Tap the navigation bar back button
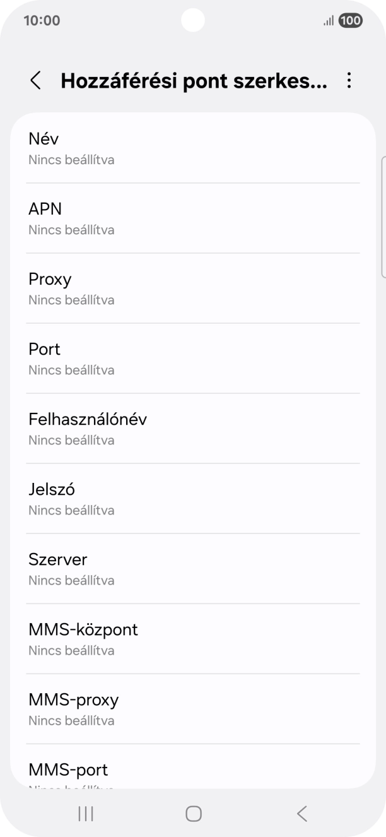Image resolution: width=386 pixels, height=837 pixels. pyautogui.click(x=301, y=814)
